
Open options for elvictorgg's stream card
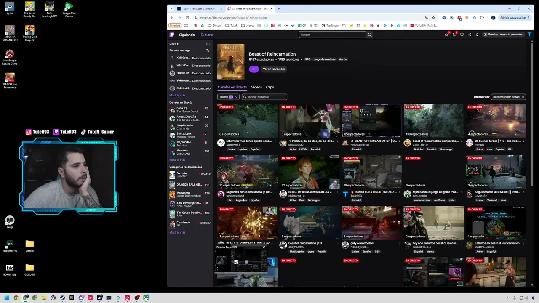[x=337, y=192]
